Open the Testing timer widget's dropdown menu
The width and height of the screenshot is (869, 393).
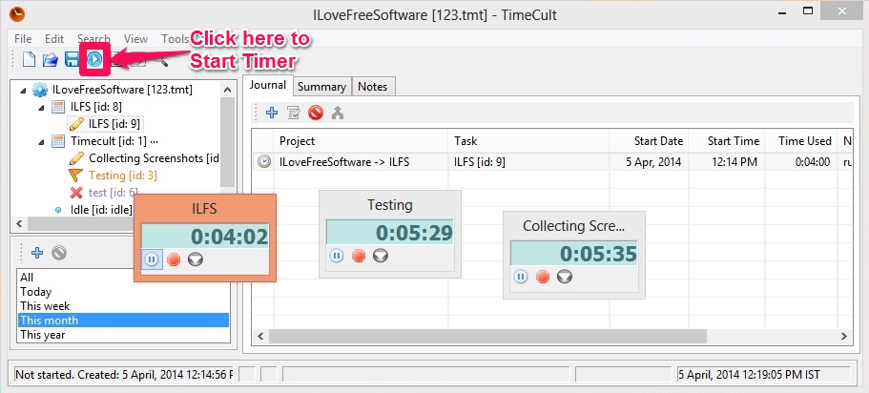381,255
